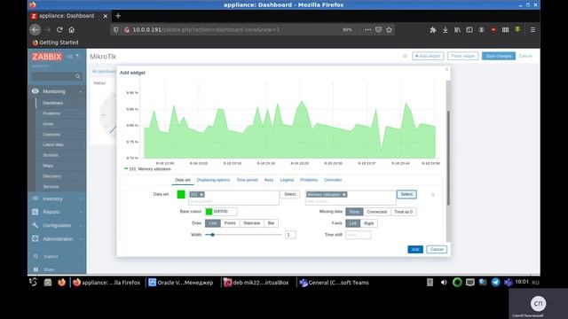568x319 pixels.
Task: Open the page actions three-dots menu
Action: point(367,29)
